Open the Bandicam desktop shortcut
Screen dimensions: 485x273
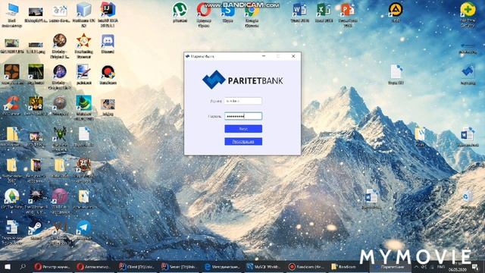(x=108, y=75)
